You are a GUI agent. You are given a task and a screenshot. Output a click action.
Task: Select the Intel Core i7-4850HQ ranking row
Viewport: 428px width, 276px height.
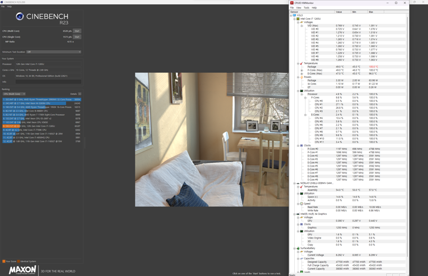[x=42, y=138]
